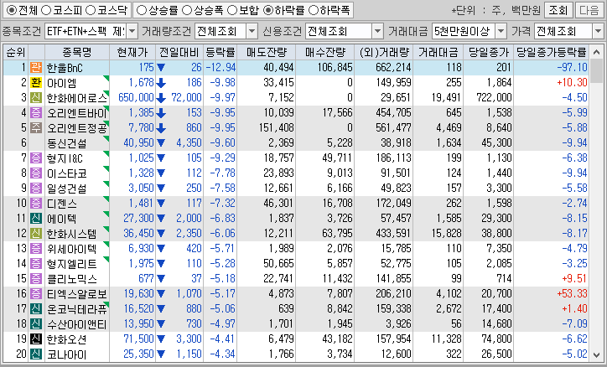Screen dimensions: 607x367
Task: Click the 다음 button
Action: (x=589, y=10)
